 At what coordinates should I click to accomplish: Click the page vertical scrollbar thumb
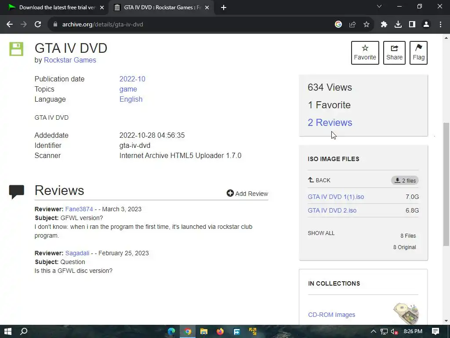coord(446,184)
